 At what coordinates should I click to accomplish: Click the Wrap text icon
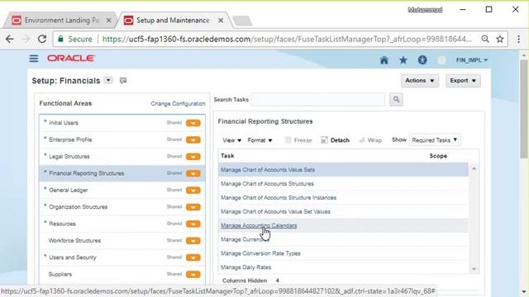pyautogui.click(x=362, y=140)
